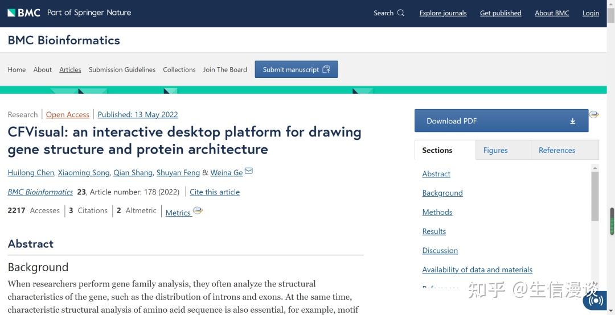Click the '2217 Accesses' count text
This screenshot has width=615, height=315.
tap(34, 211)
